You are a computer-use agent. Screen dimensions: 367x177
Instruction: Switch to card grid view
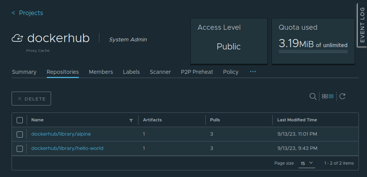click(x=325, y=96)
